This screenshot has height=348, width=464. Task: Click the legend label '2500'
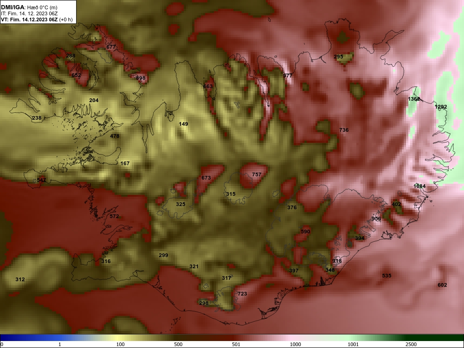[x=411, y=344]
